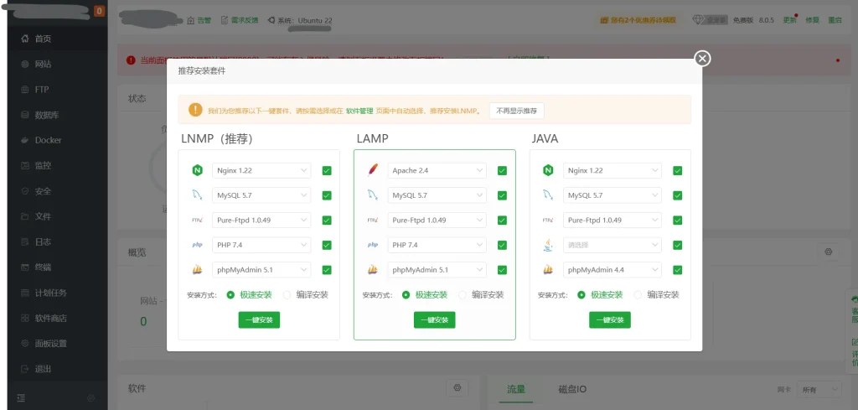The width and height of the screenshot is (858, 410).
Task: Click the orange notification badge showing 0
Action: [99, 10]
